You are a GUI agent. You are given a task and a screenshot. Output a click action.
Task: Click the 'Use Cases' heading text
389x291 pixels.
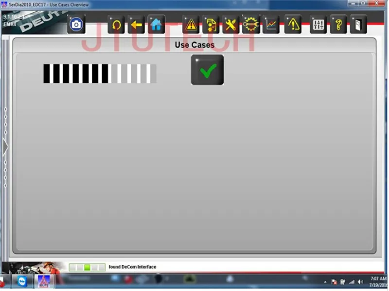click(194, 45)
